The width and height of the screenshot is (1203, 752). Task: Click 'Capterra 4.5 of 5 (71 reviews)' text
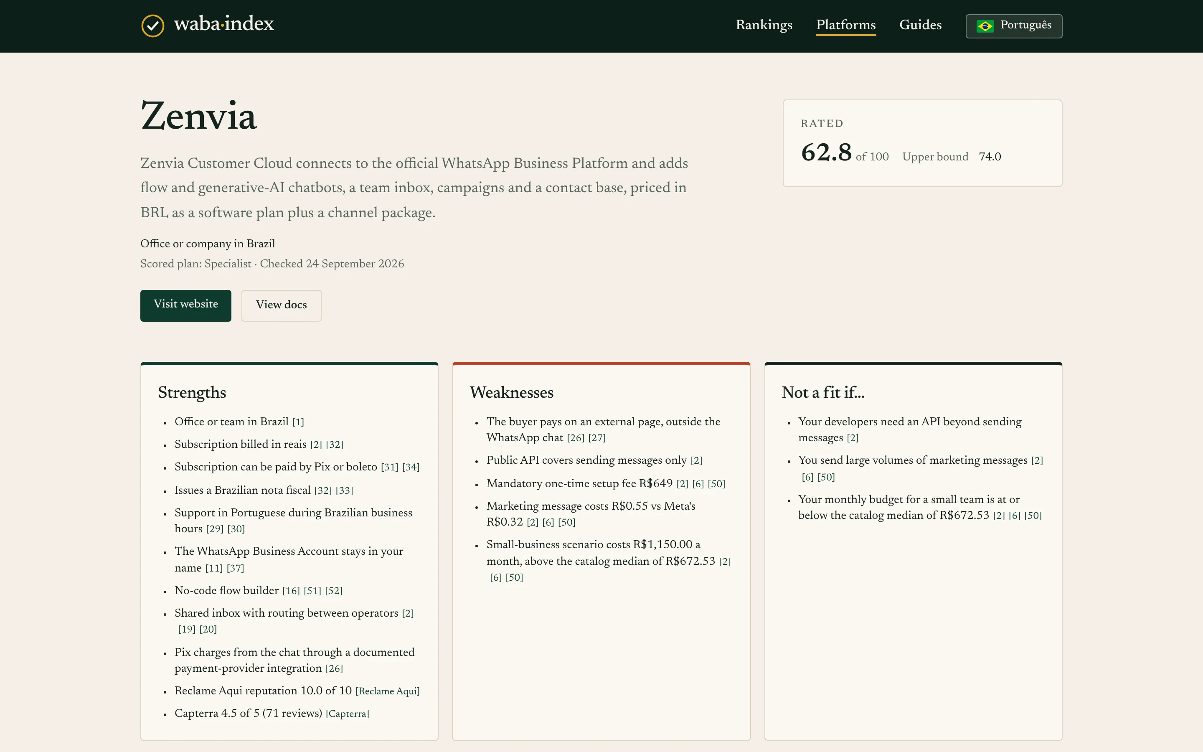point(248,713)
